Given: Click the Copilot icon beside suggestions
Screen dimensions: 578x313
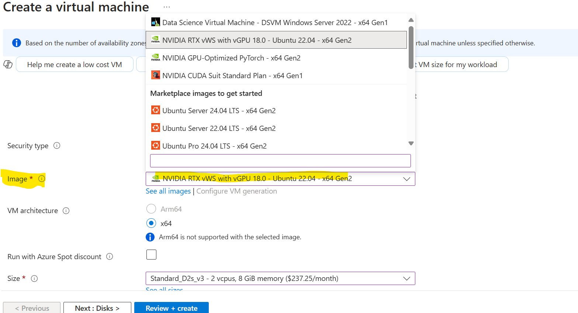Looking at the screenshot, I should pyautogui.click(x=8, y=65).
